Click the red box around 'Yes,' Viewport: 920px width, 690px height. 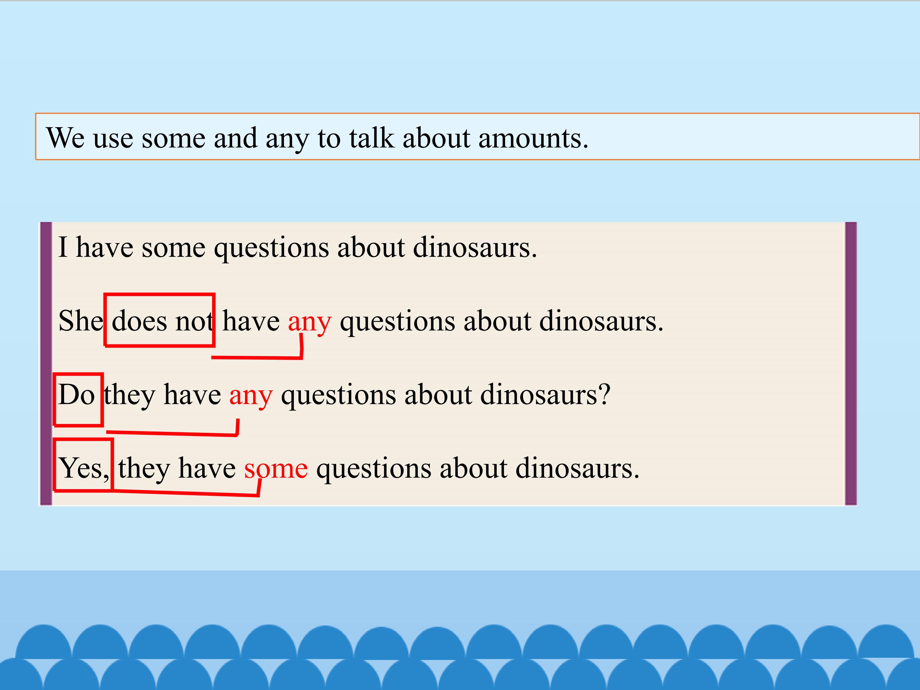click(x=83, y=464)
